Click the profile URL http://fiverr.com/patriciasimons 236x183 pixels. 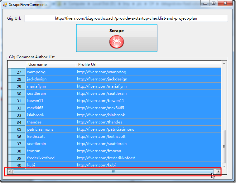tap(149, 129)
